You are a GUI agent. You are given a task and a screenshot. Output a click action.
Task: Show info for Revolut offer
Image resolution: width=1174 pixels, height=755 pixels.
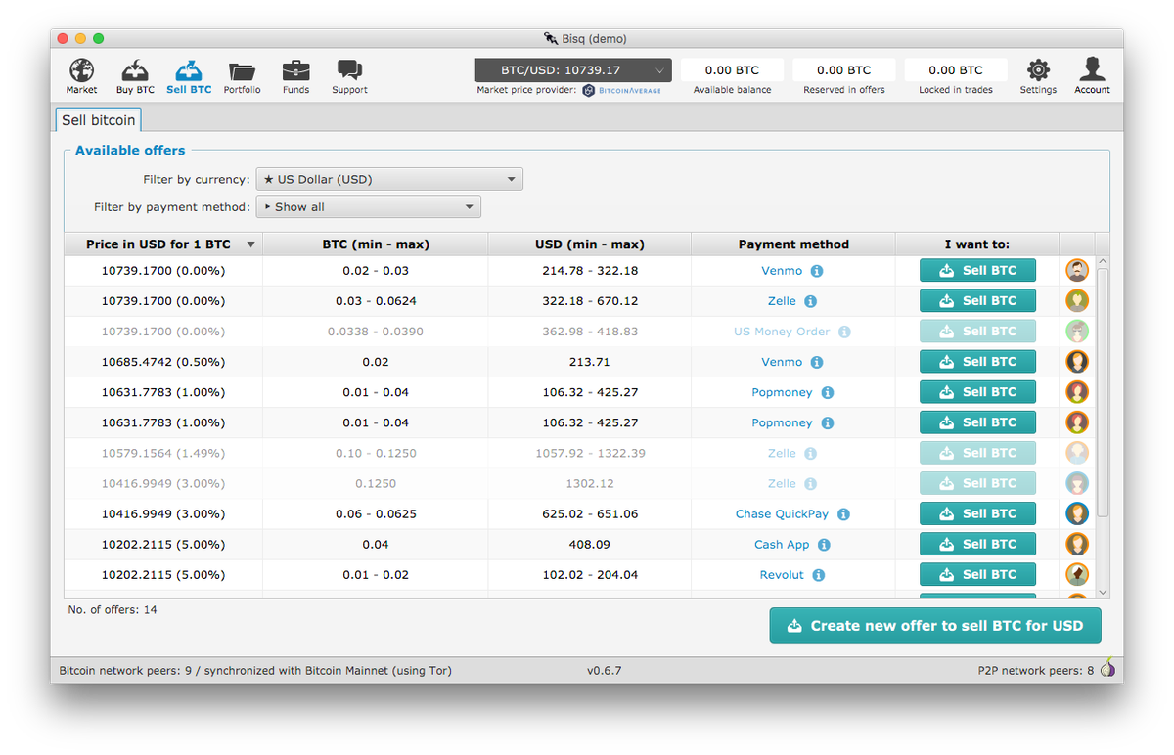point(819,575)
